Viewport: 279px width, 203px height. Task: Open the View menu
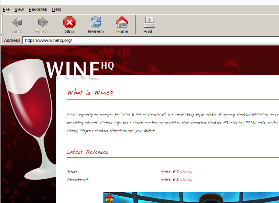click(19, 9)
